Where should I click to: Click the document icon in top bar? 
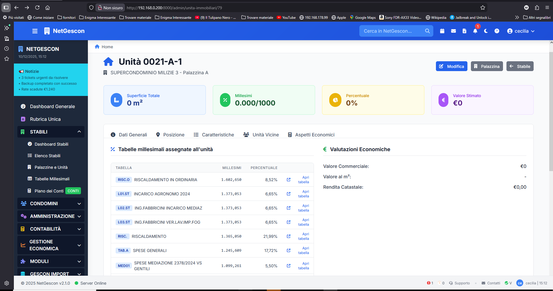(464, 31)
